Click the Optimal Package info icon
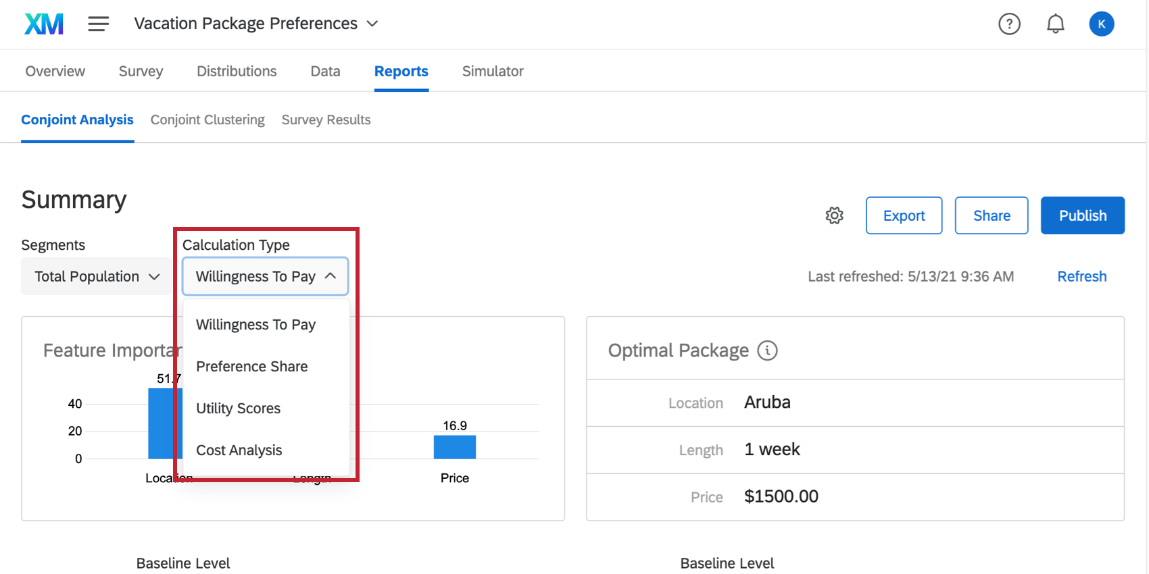Image resolution: width=1149 pixels, height=574 pixels. pos(767,350)
